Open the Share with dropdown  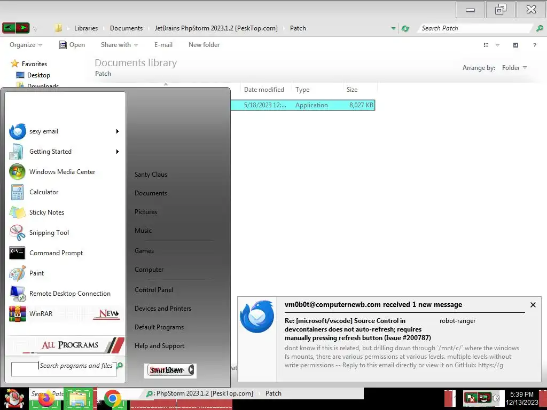point(119,45)
